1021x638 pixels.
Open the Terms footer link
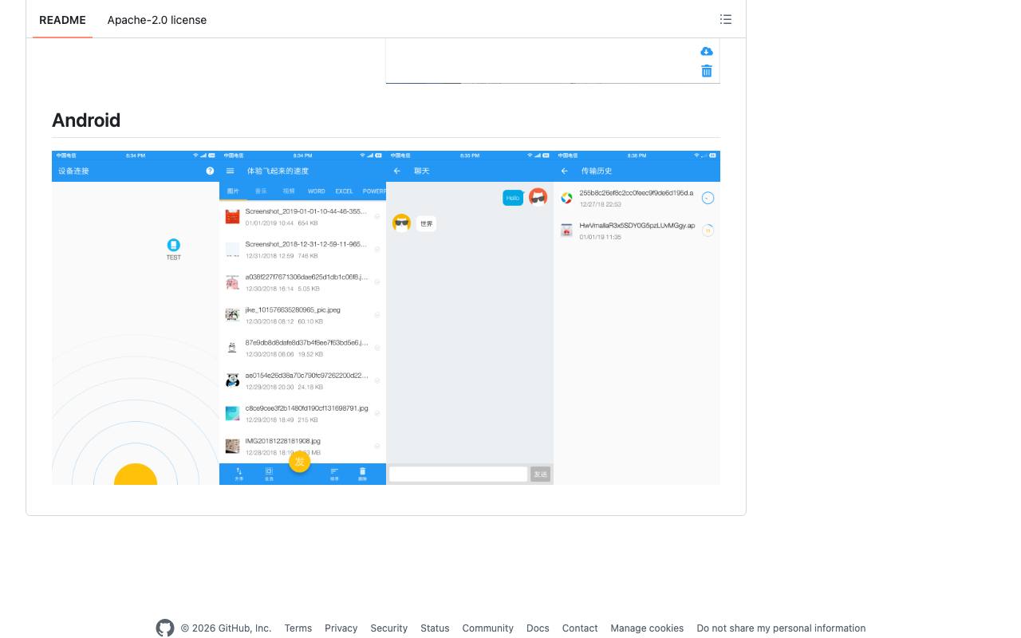[298, 628]
